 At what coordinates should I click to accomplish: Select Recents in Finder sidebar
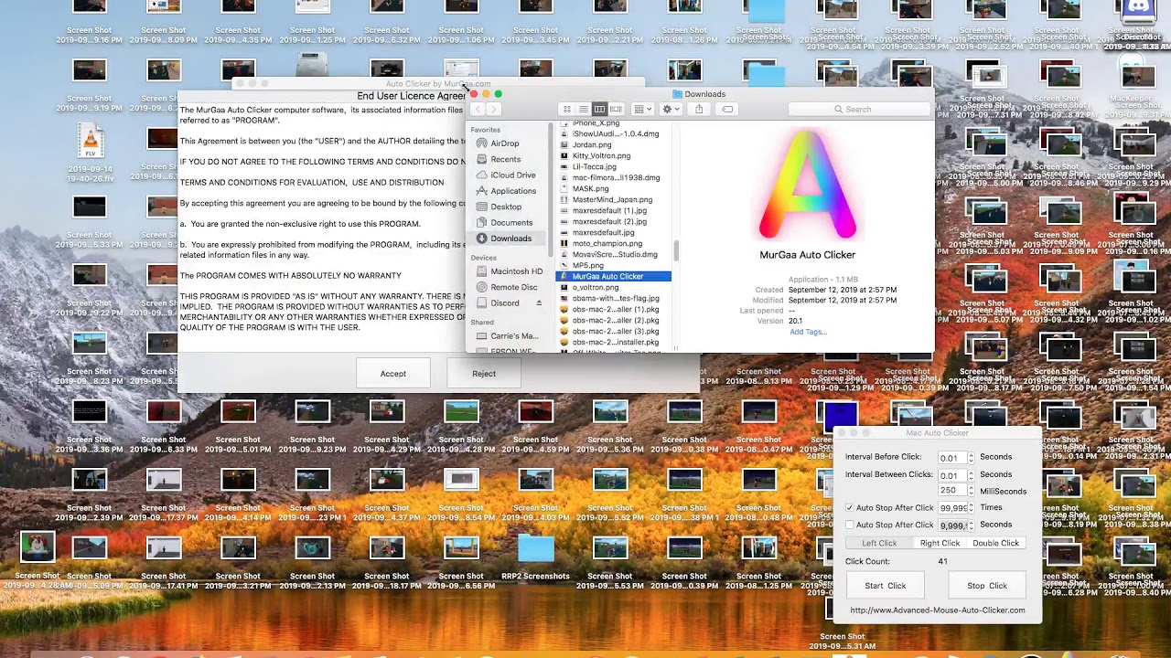505,159
